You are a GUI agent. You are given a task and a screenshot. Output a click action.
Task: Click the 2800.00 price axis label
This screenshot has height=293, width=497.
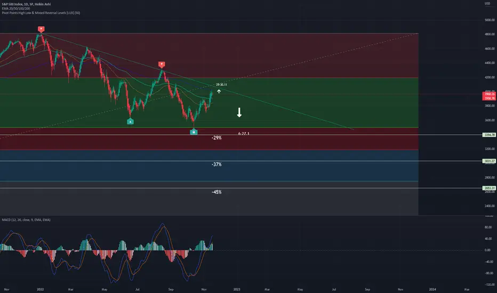(x=490, y=178)
